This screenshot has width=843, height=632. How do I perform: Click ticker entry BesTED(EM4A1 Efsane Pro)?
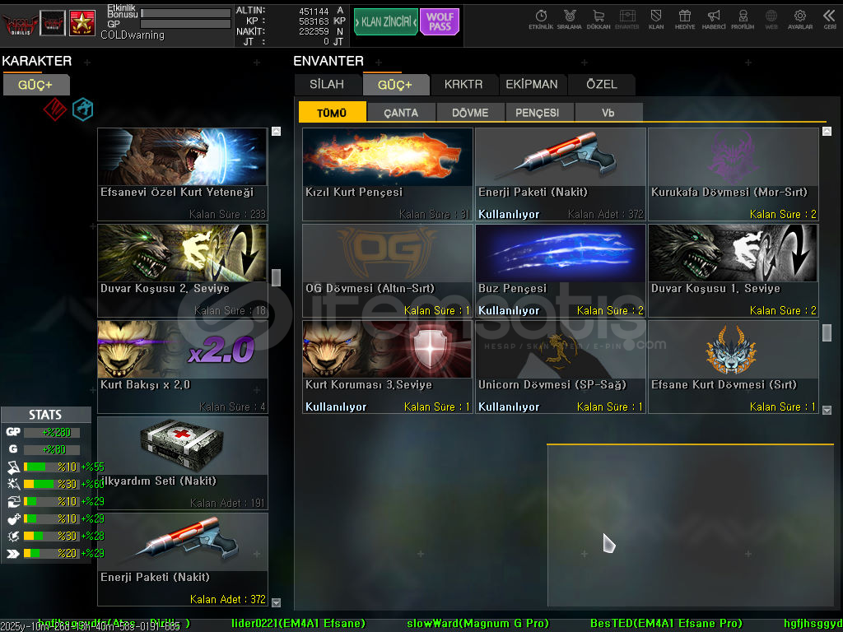666,624
